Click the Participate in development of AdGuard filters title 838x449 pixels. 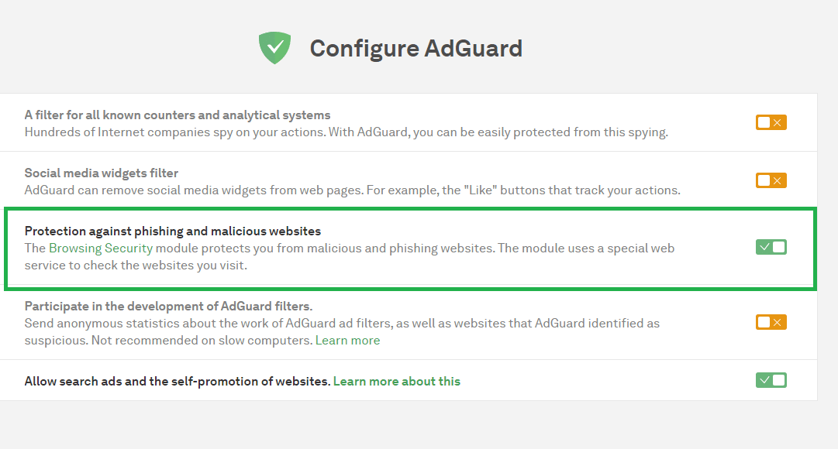(168, 306)
